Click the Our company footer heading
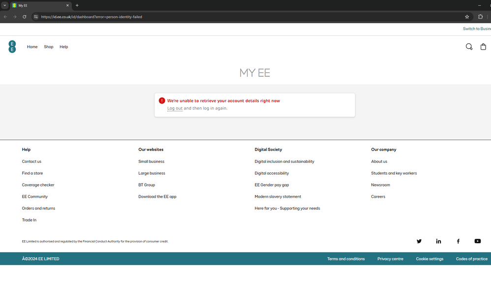 click(384, 150)
